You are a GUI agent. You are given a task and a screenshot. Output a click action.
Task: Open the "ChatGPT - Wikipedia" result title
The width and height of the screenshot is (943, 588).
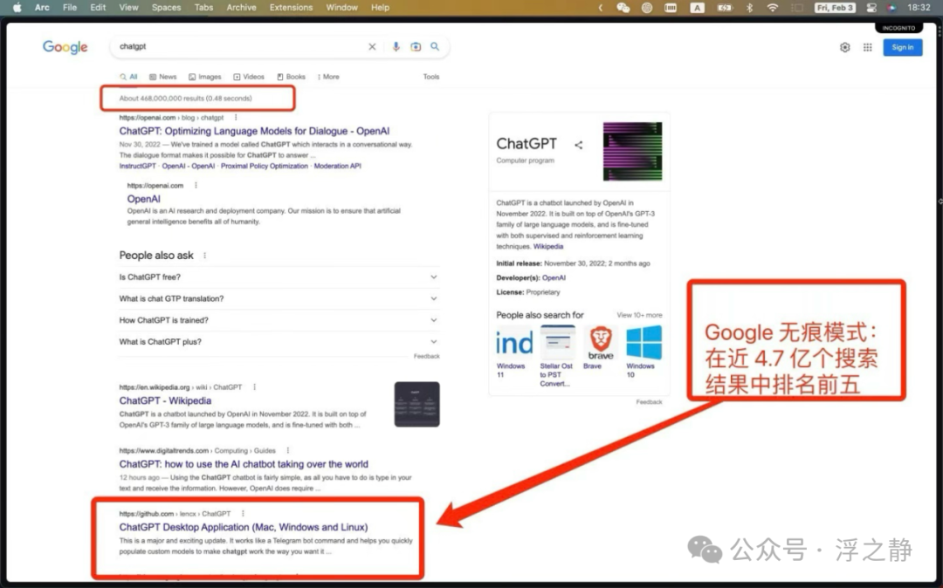tap(165, 400)
